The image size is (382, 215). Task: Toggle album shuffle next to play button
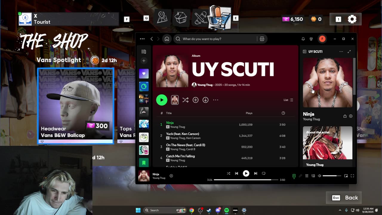tap(185, 100)
